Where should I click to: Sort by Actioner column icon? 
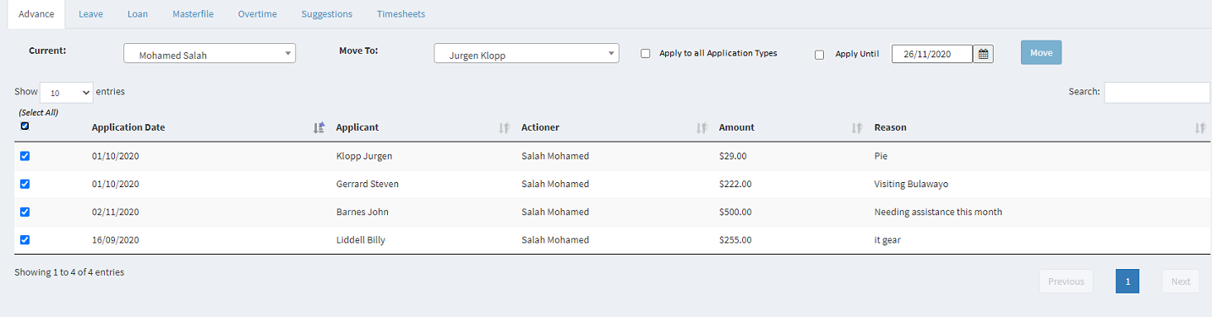[702, 128]
